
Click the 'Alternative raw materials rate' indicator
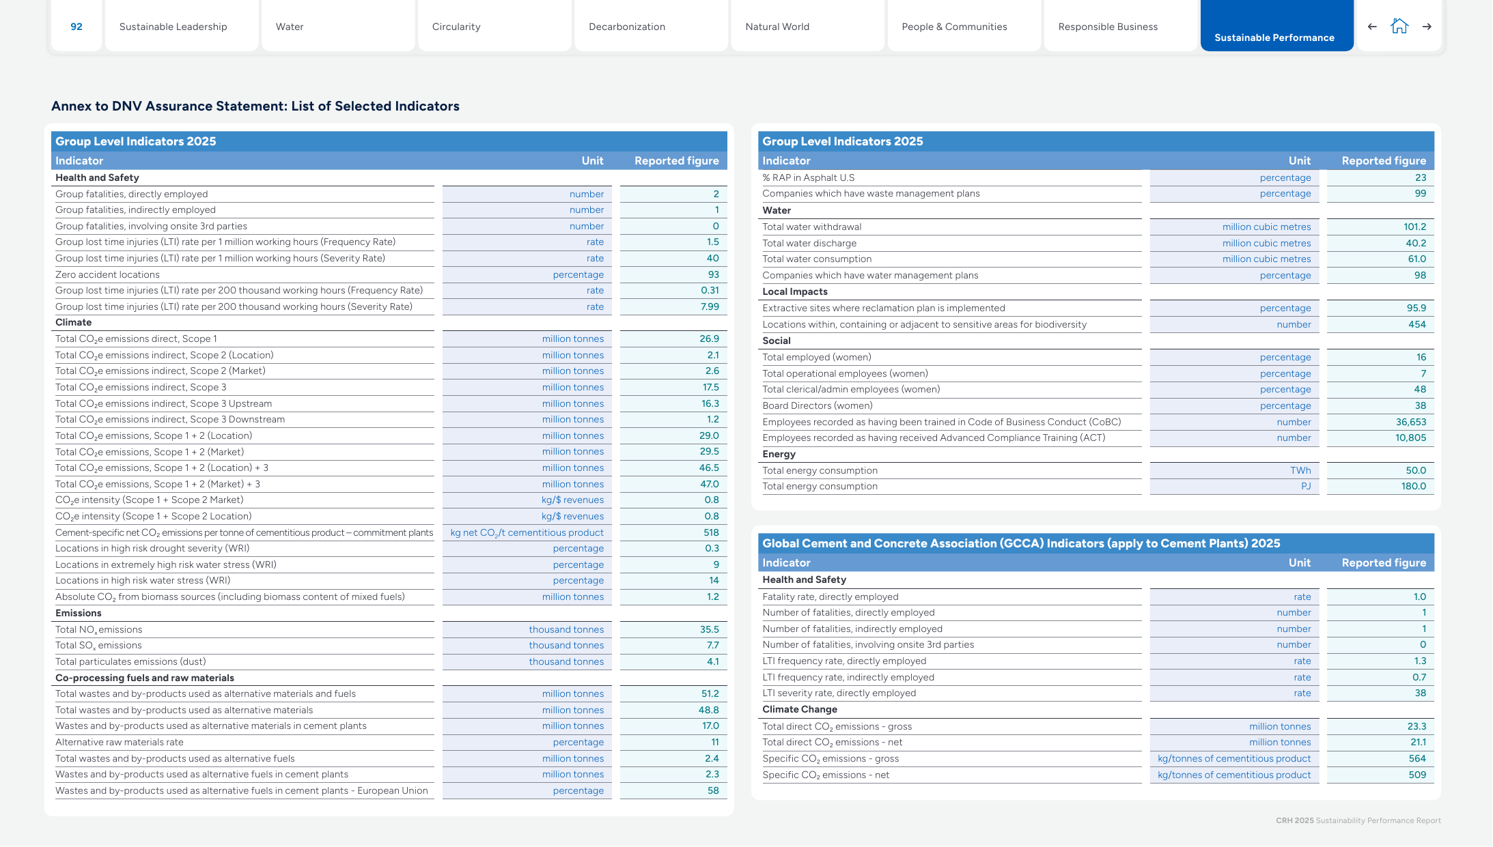[120, 743]
